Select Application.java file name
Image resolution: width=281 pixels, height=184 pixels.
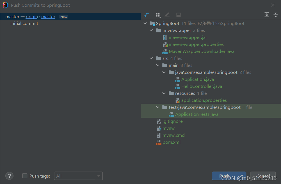198,79
